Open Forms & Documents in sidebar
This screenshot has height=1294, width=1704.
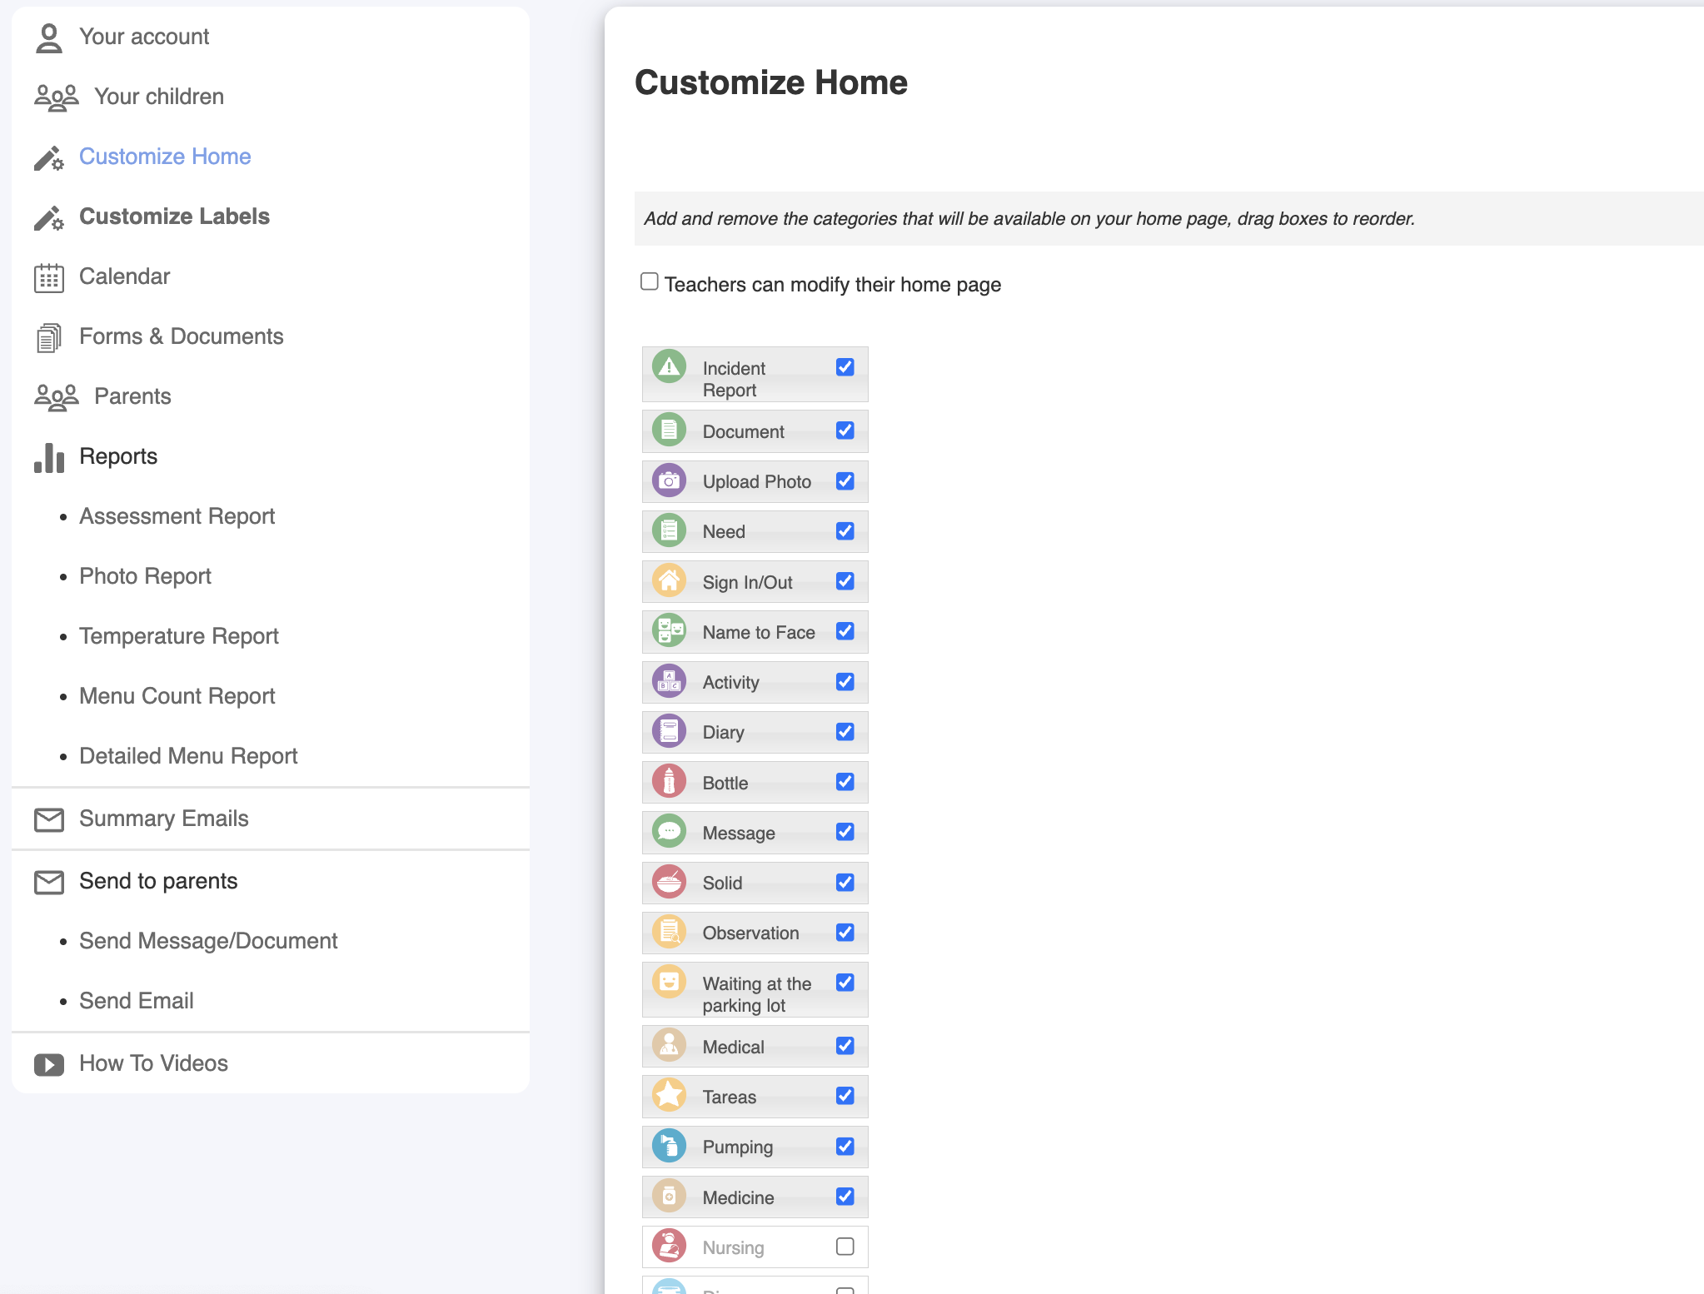tap(181, 336)
